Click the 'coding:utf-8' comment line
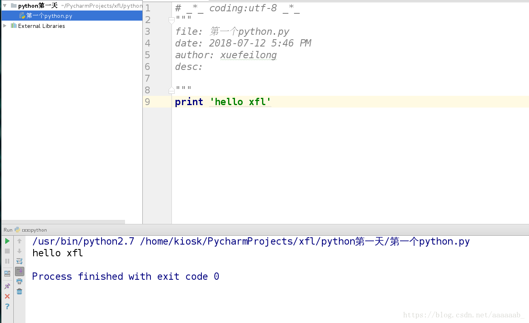Screen dimensions: 529x323 pyautogui.click(x=237, y=8)
